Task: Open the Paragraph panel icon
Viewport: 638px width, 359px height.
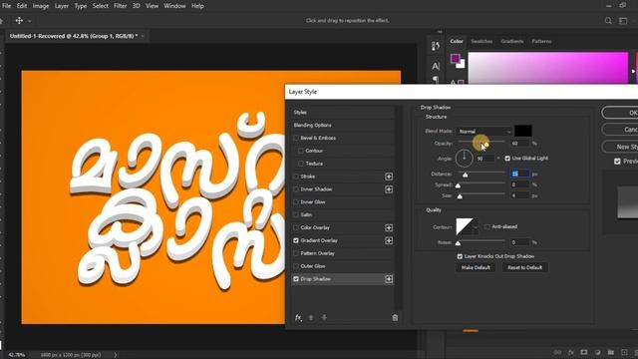Action: pos(436,80)
